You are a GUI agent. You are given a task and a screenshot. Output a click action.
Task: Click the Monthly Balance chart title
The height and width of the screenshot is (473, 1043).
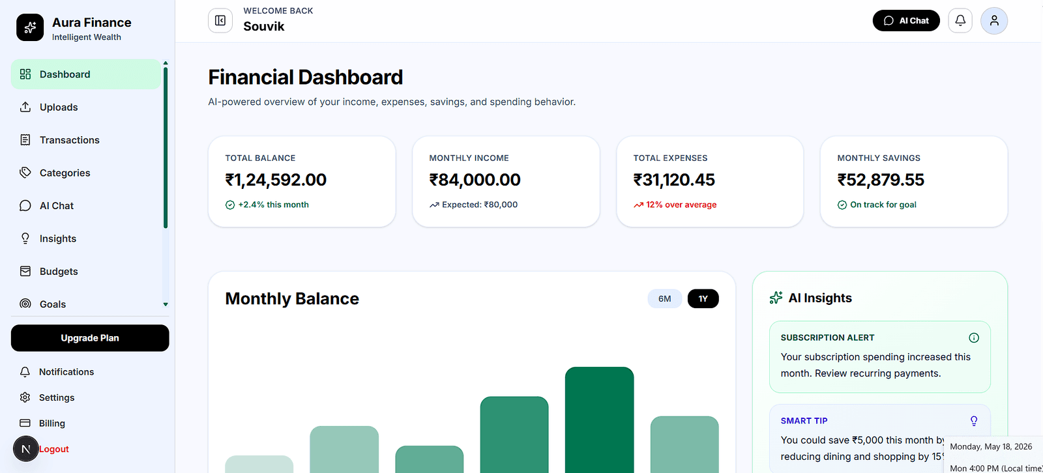292,298
